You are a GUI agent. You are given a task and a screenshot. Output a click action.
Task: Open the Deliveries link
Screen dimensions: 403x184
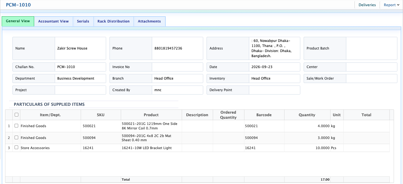coord(367,5)
